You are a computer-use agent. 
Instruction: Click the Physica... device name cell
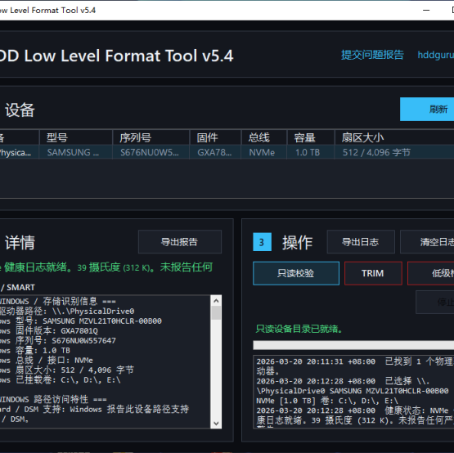[x=19, y=152]
